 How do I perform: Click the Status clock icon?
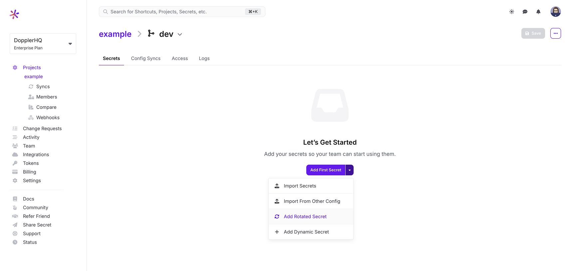pos(15,242)
